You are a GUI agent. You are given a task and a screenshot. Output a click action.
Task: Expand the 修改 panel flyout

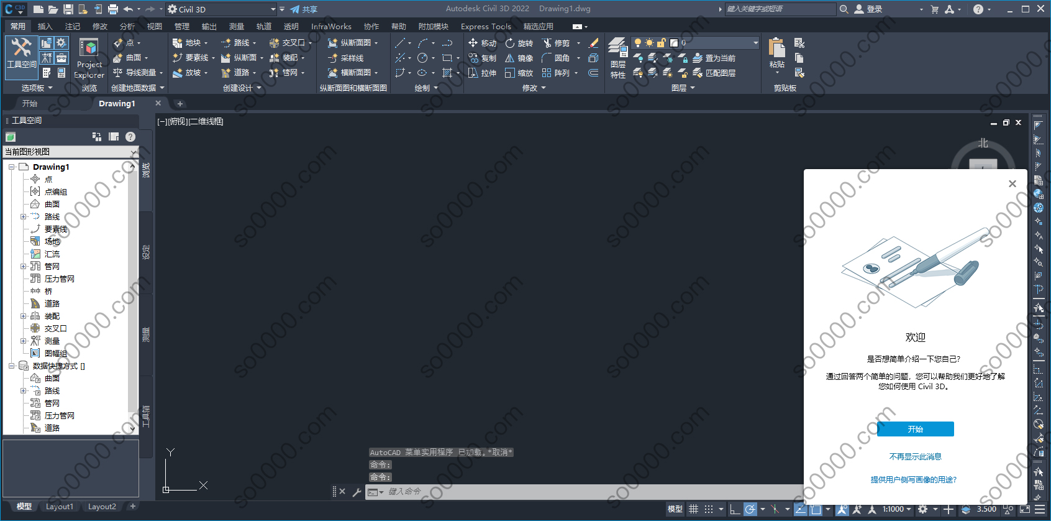pos(534,88)
